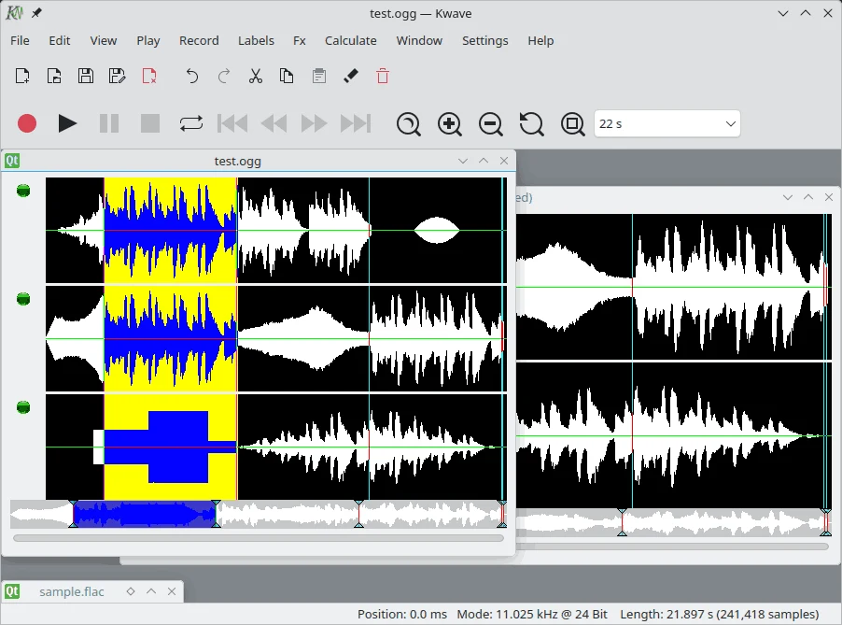The image size is (842, 625).
Task: Select the minimized sample.flac window title
Action: [72, 591]
